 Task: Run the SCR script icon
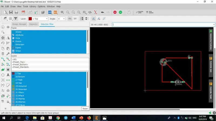50,12
